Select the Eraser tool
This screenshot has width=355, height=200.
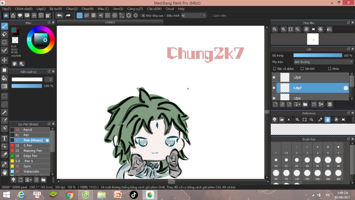click(4, 34)
